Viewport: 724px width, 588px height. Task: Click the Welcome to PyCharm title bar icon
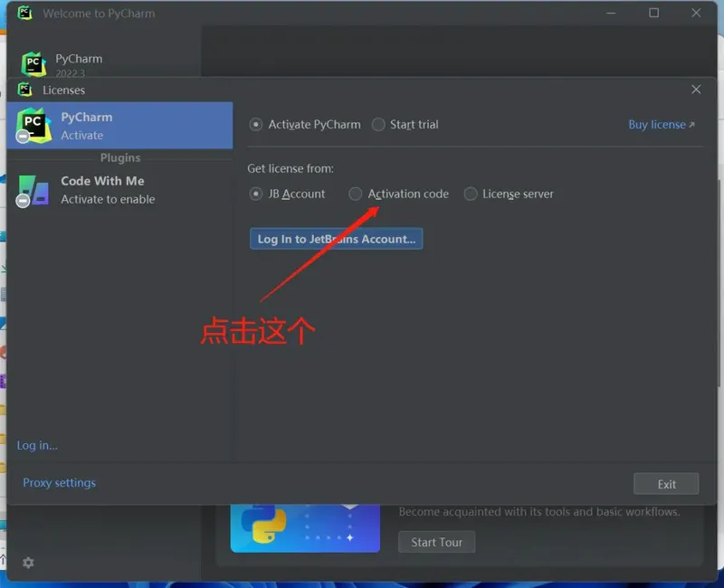pos(25,14)
